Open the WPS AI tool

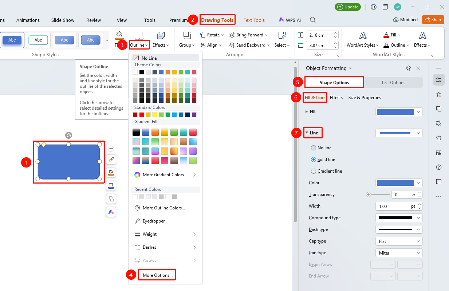(x=290, y=20)
